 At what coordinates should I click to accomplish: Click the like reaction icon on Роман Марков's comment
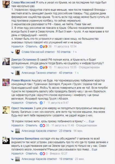(x=41, y=103)
